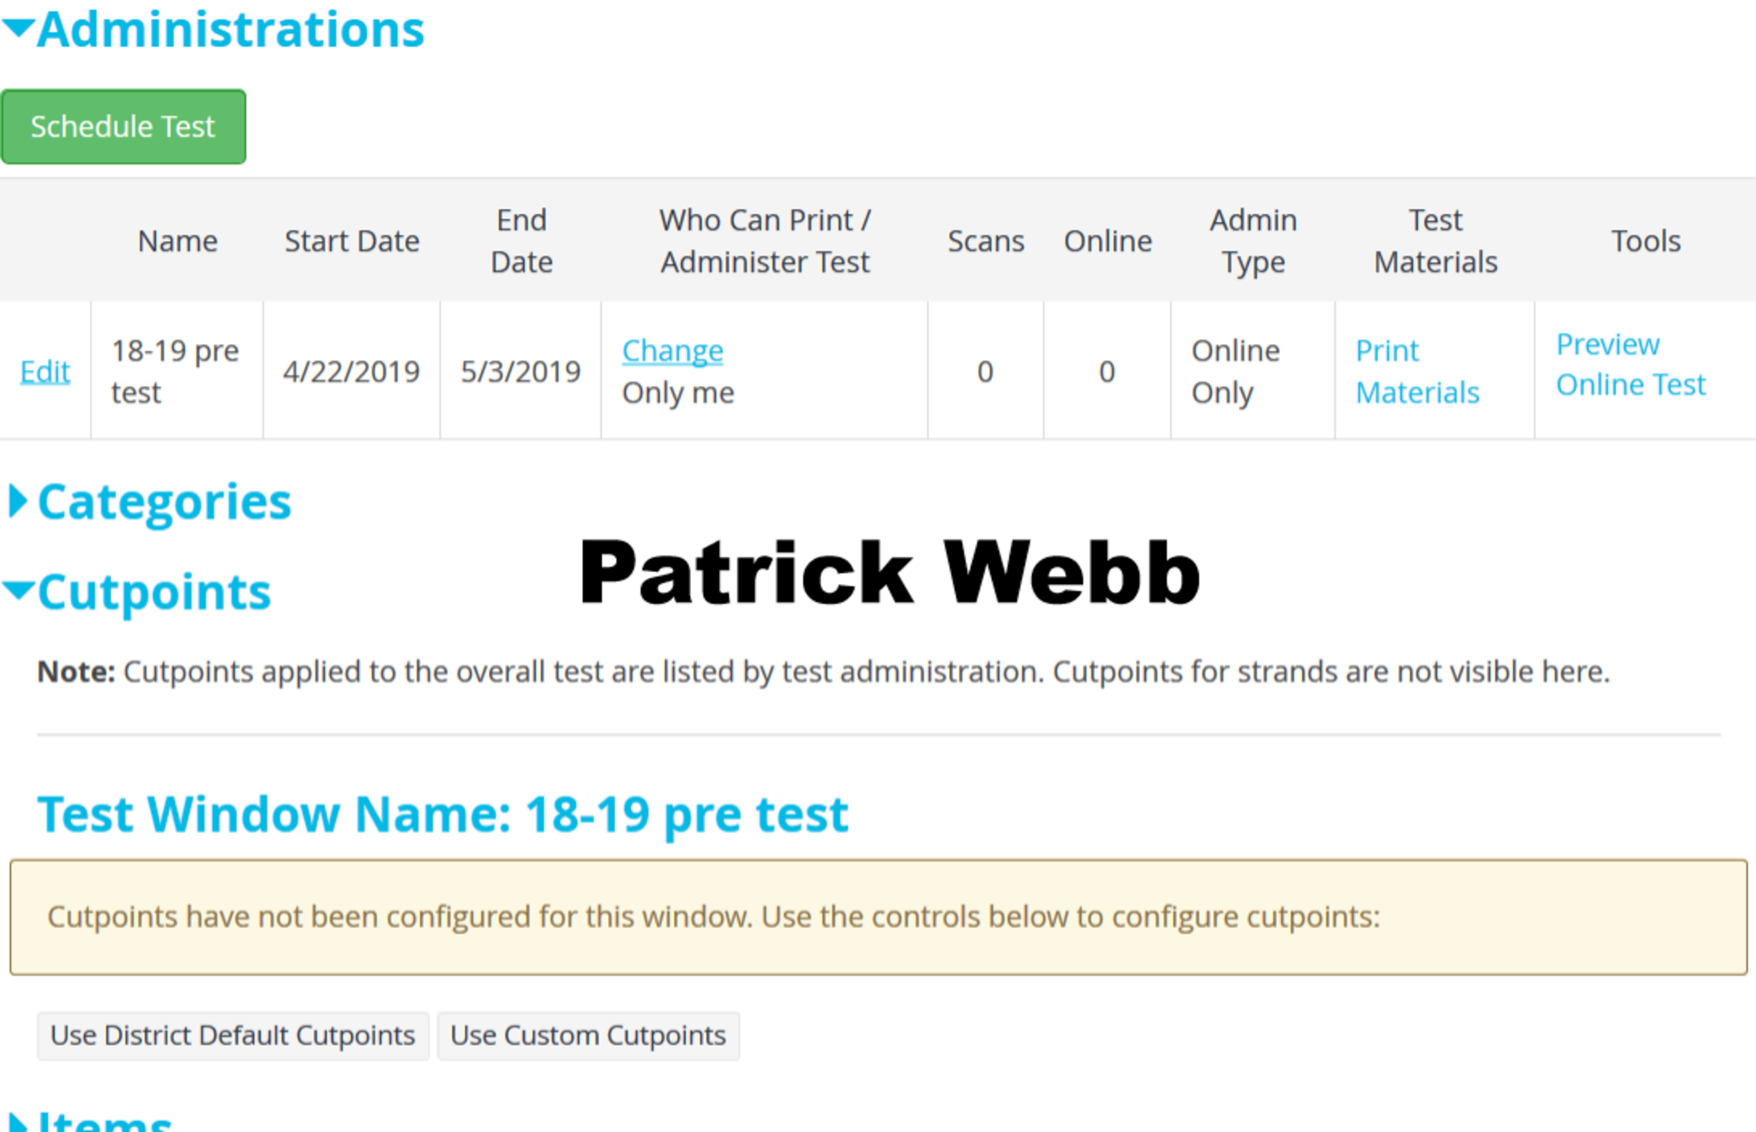Click the Cutpoints heading text
1756x1132 pixels.
(x=154, y=592)
